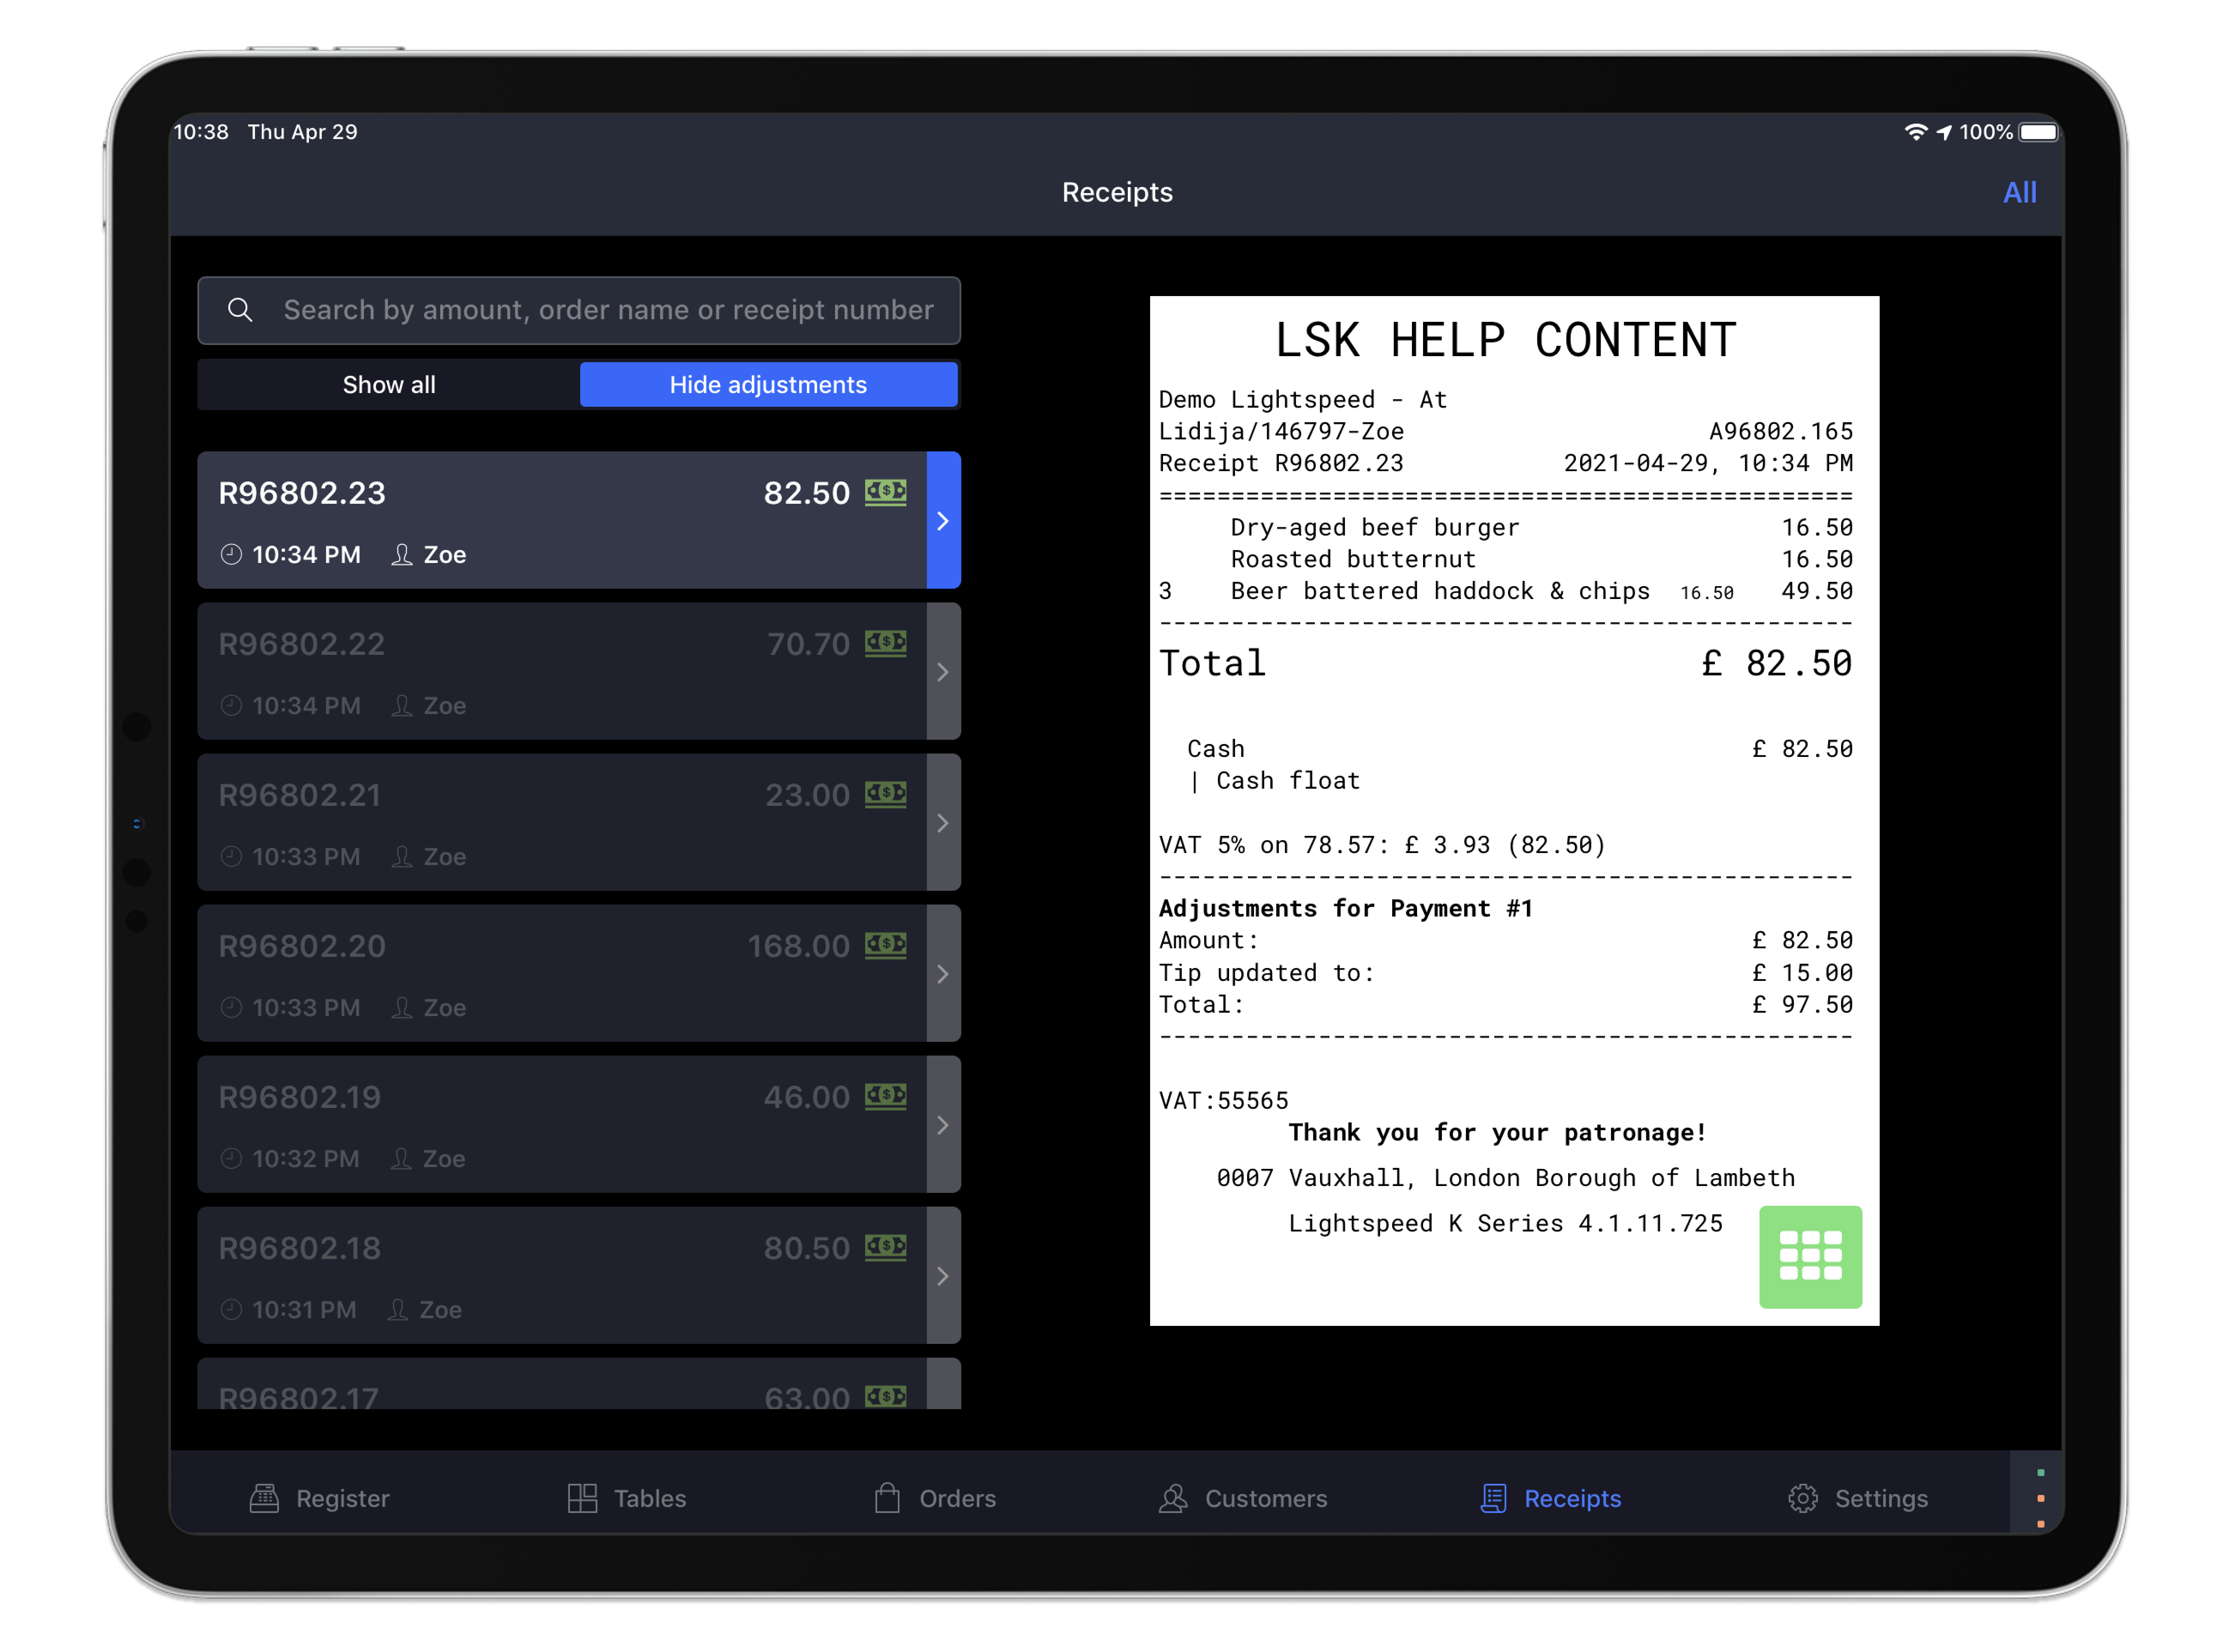Click cash icon on receipt R96802.21
This screenshot has width=2235, height=1652.
click(x=886, y=795)
